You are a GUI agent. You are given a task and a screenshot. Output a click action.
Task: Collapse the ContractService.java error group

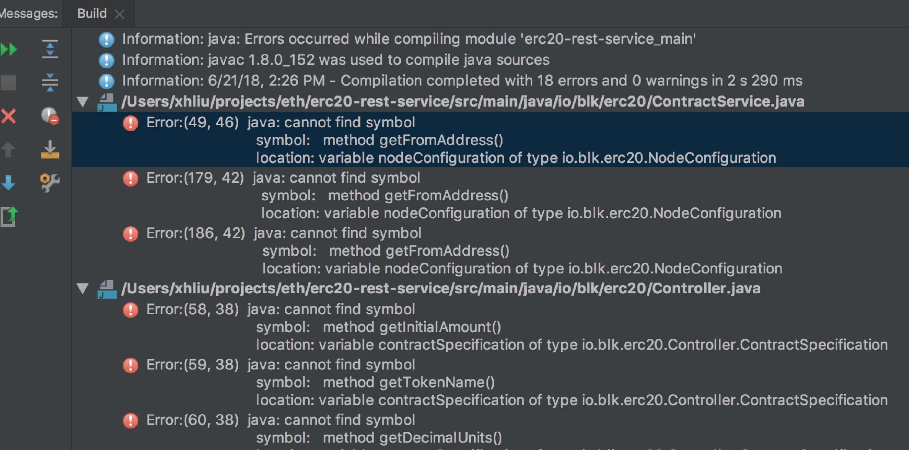coord(83,101)
